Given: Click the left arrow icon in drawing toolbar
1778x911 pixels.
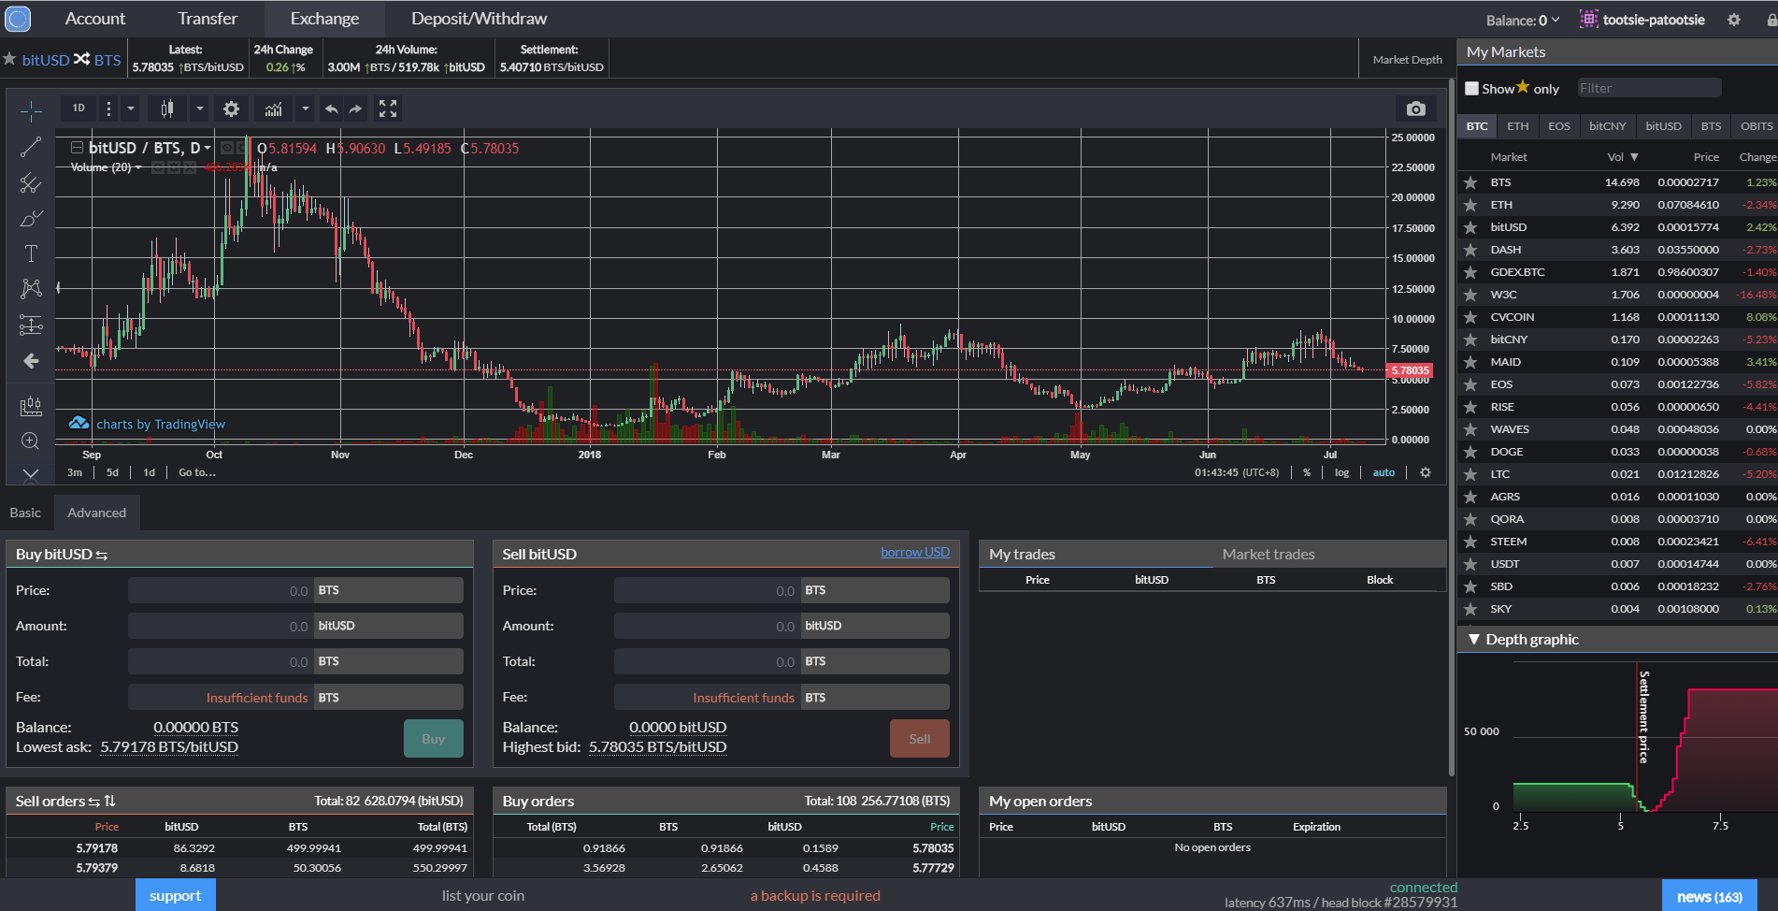Looking at the screenshot, I should 31,360.
